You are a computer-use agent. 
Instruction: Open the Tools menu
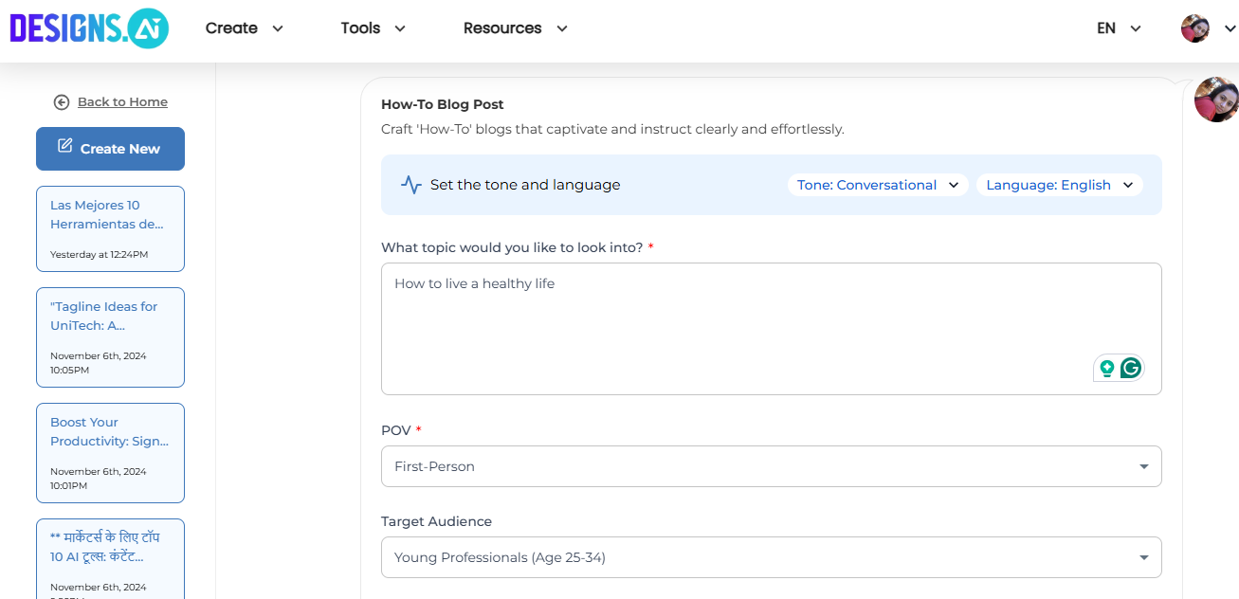click(373, 28)
